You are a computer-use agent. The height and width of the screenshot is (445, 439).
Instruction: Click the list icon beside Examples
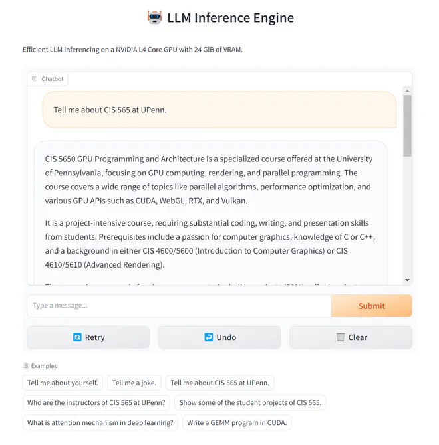(26, 366)
